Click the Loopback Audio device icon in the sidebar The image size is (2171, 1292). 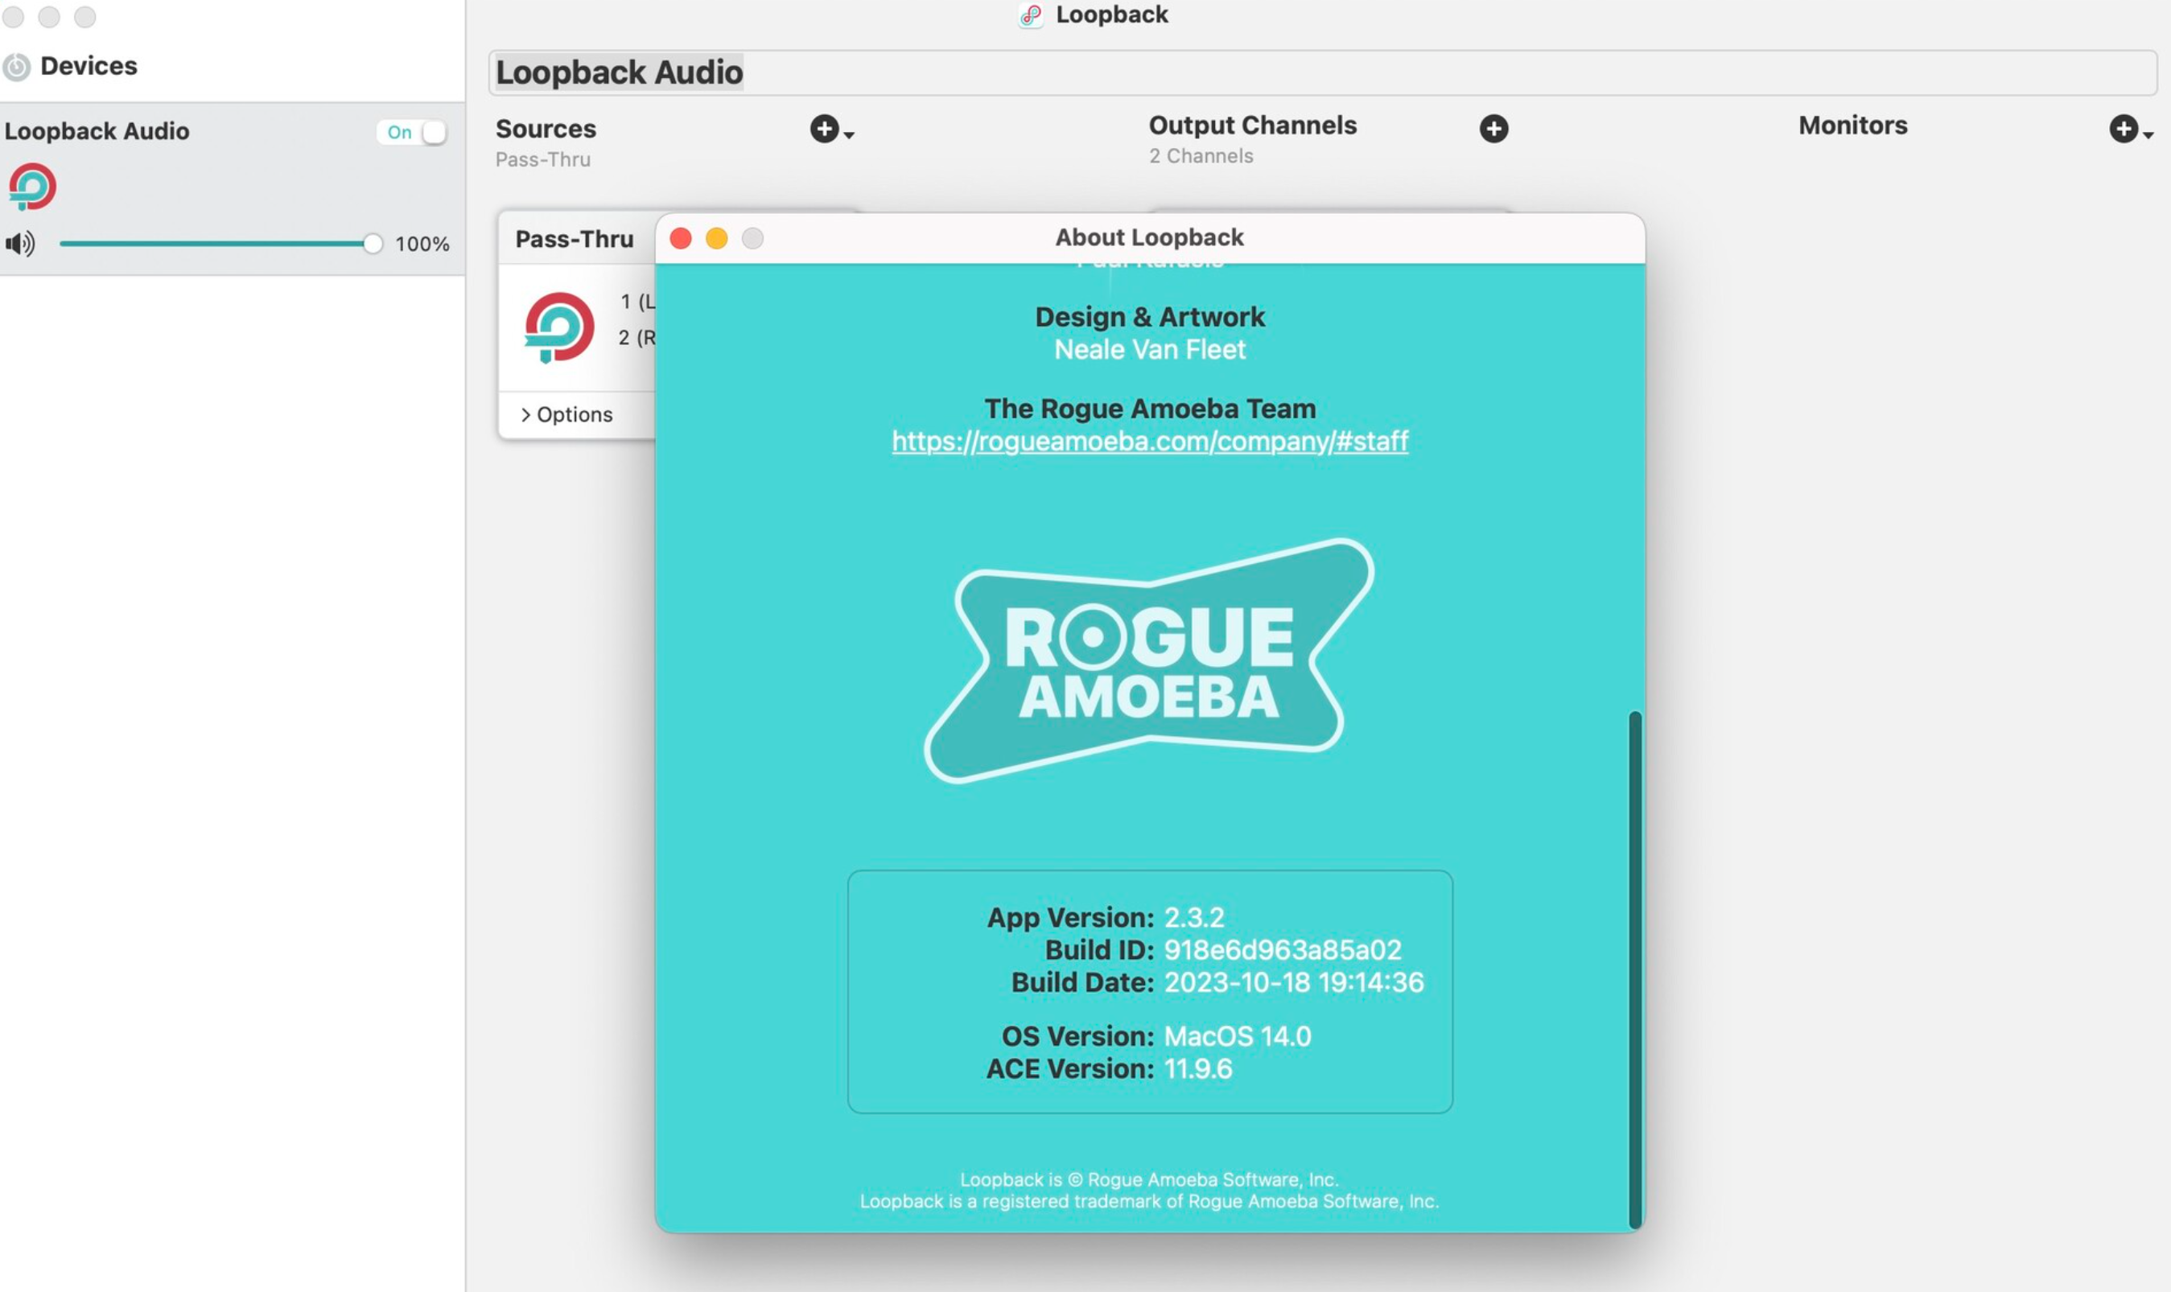coord(32,187)
